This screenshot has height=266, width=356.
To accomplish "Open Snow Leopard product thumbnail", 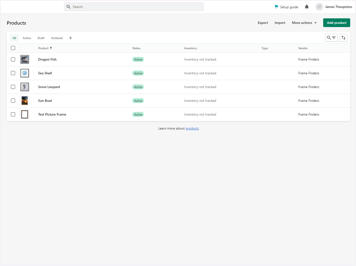I will 25,87.
